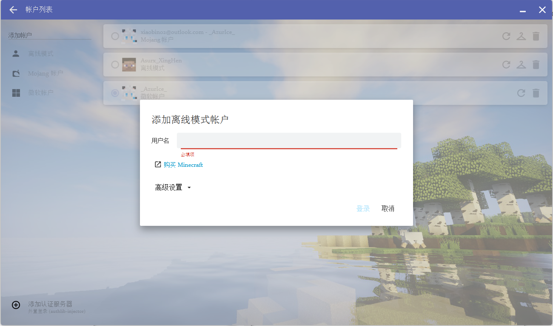
Task: Delete the Microsoft _AzurIce_ account
Action: pyautogui.click(x=536, y=93)
